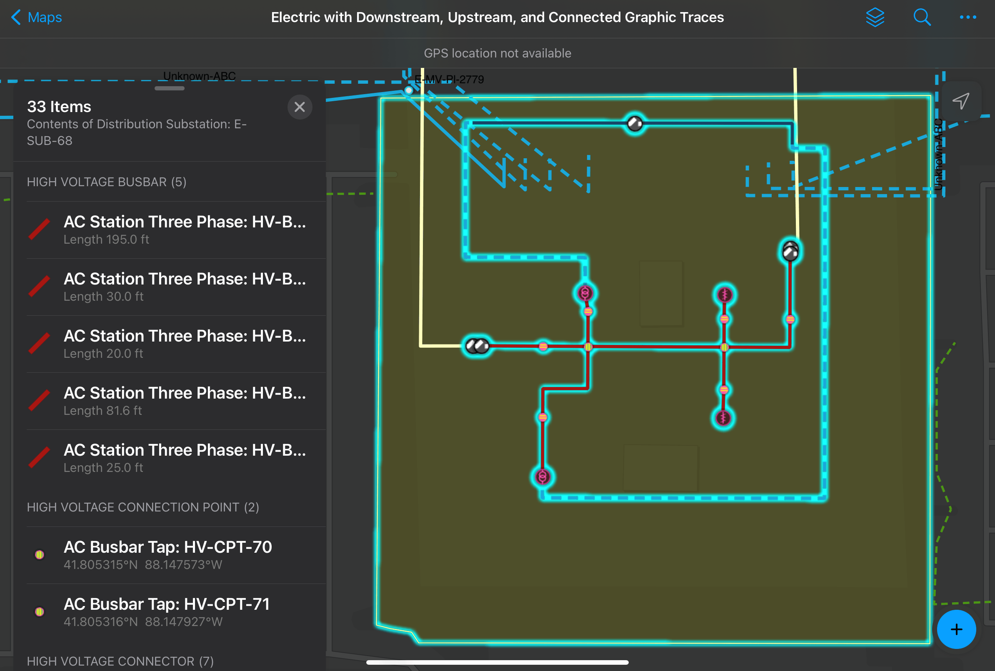The height and width of the screenshot is (671, 995).
Task: Tap the panel drag handle to expand
Action: (170, 89)
